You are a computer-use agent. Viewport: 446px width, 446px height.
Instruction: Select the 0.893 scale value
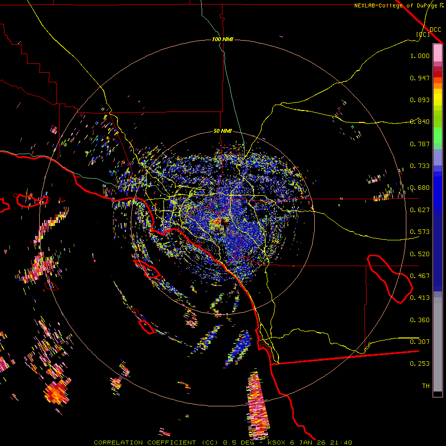pos(420,100)
